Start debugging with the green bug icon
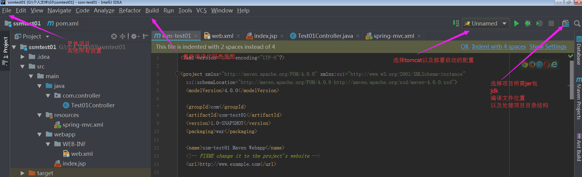The width and height of the screenshot is (582, 177). coord(528,23)
